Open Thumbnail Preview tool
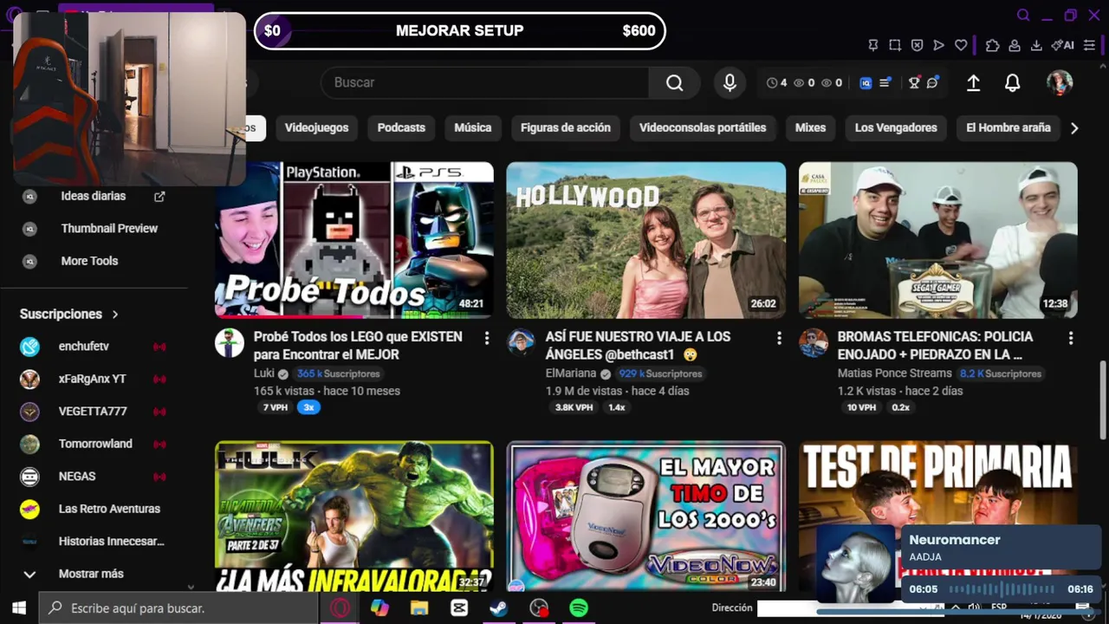 click(109, 229)
